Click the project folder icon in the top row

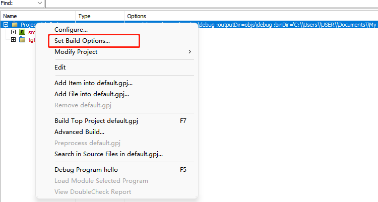coord(15,25)
